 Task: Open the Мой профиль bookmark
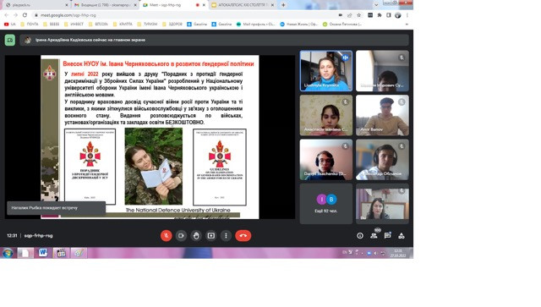click(255, 25)
